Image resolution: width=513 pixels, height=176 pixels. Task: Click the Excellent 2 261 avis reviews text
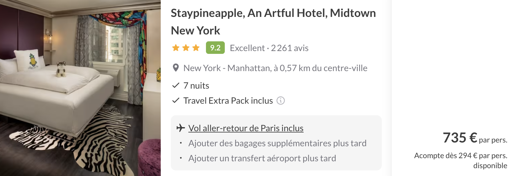pyautogui.click(x=269, y=48)
